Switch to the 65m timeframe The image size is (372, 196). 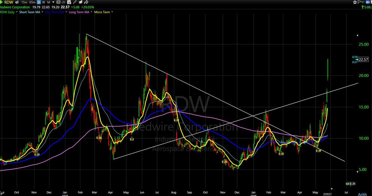pos(32,2)
